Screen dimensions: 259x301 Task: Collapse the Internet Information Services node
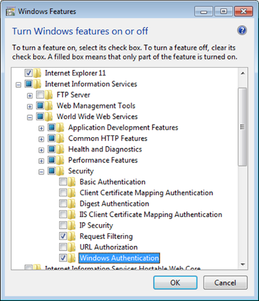click(18, 85)
